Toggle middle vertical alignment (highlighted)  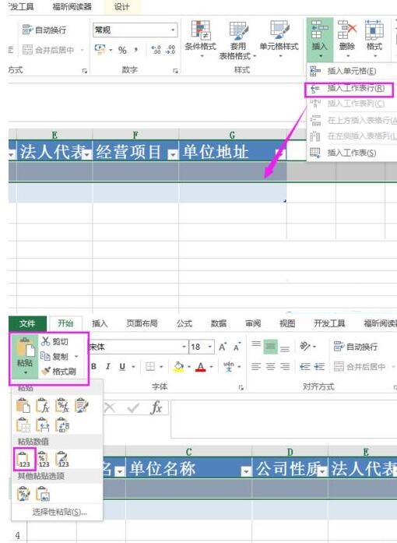(x=270, y=347)
